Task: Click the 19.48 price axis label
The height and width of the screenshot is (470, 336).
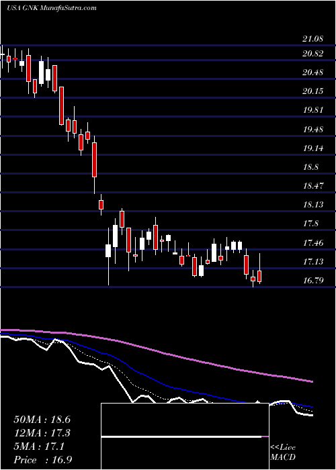Action: pos(312,130)
